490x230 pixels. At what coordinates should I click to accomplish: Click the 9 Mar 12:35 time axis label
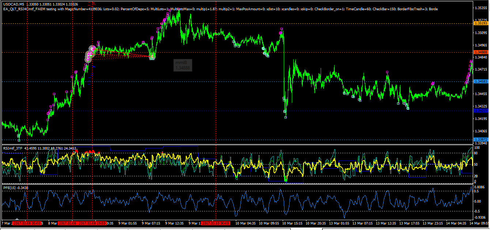(175, 223)
